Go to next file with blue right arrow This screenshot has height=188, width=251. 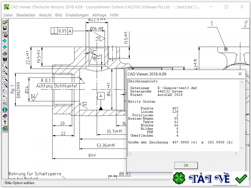4,40
